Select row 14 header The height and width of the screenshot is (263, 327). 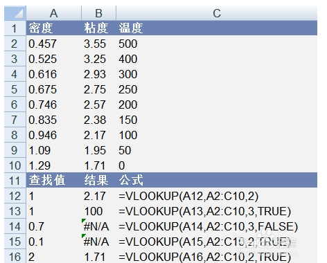point(15,226)
